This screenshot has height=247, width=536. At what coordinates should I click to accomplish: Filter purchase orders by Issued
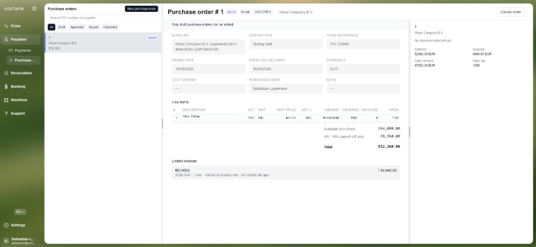[93, 27]
